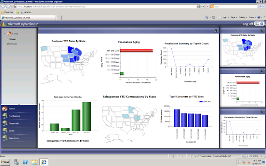Open Server Manager from taskbar
The height and width of the screenshot is (166, 266).
click(x=16, y=162)
